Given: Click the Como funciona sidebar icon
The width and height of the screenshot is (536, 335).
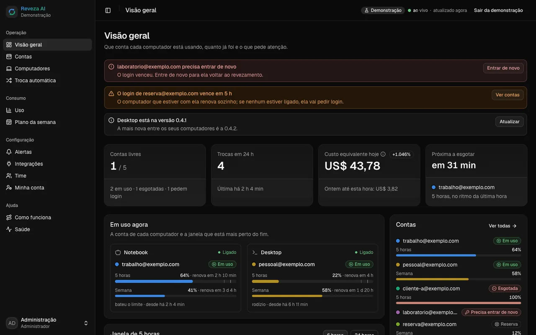Looking at the screenshot, I should pyautogui.click(x=9, y=217).
